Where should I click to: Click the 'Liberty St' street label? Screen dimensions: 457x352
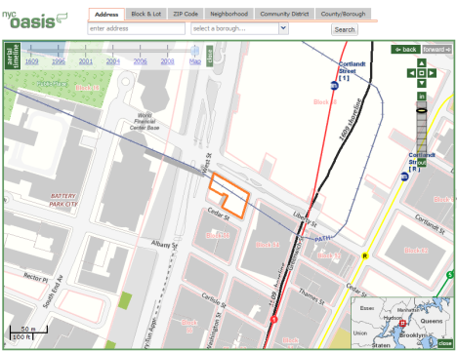click(x=305, y=219)
